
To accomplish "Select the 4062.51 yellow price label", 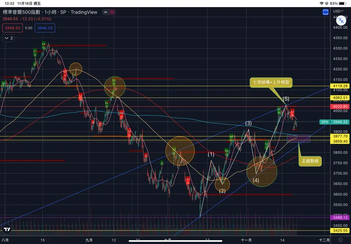I will point(340,98).
